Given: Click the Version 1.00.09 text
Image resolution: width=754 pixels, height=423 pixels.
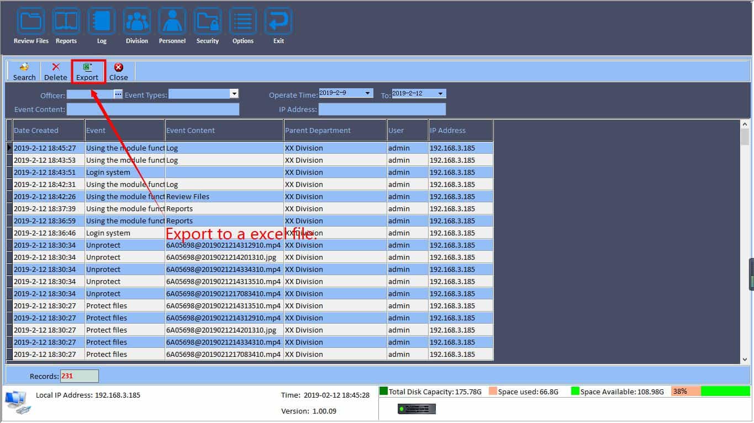Looking at the screenshot, I should (x=309, y=411).
